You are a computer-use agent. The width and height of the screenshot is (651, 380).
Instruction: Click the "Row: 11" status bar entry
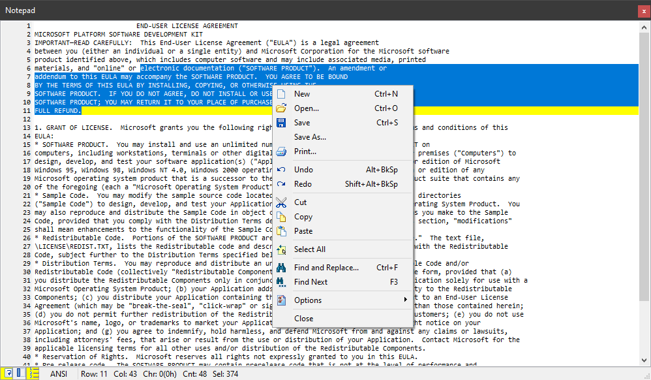pos(94,373)
